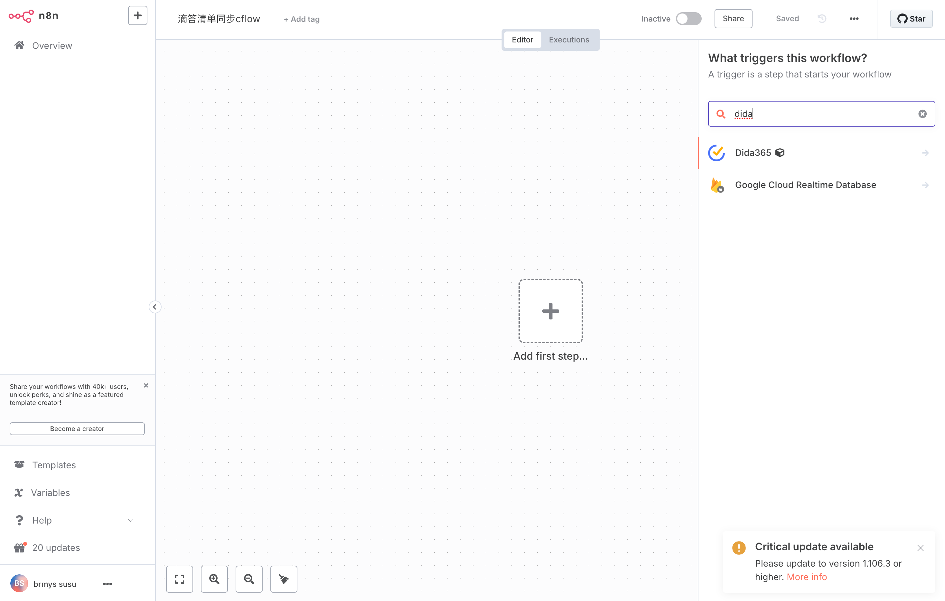Screen dimensions: 945x601
Task: Click the create new plus button in sidebar
Action: [137, 15]
